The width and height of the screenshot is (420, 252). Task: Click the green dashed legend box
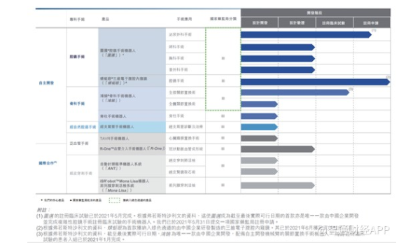tap(114, 200)
